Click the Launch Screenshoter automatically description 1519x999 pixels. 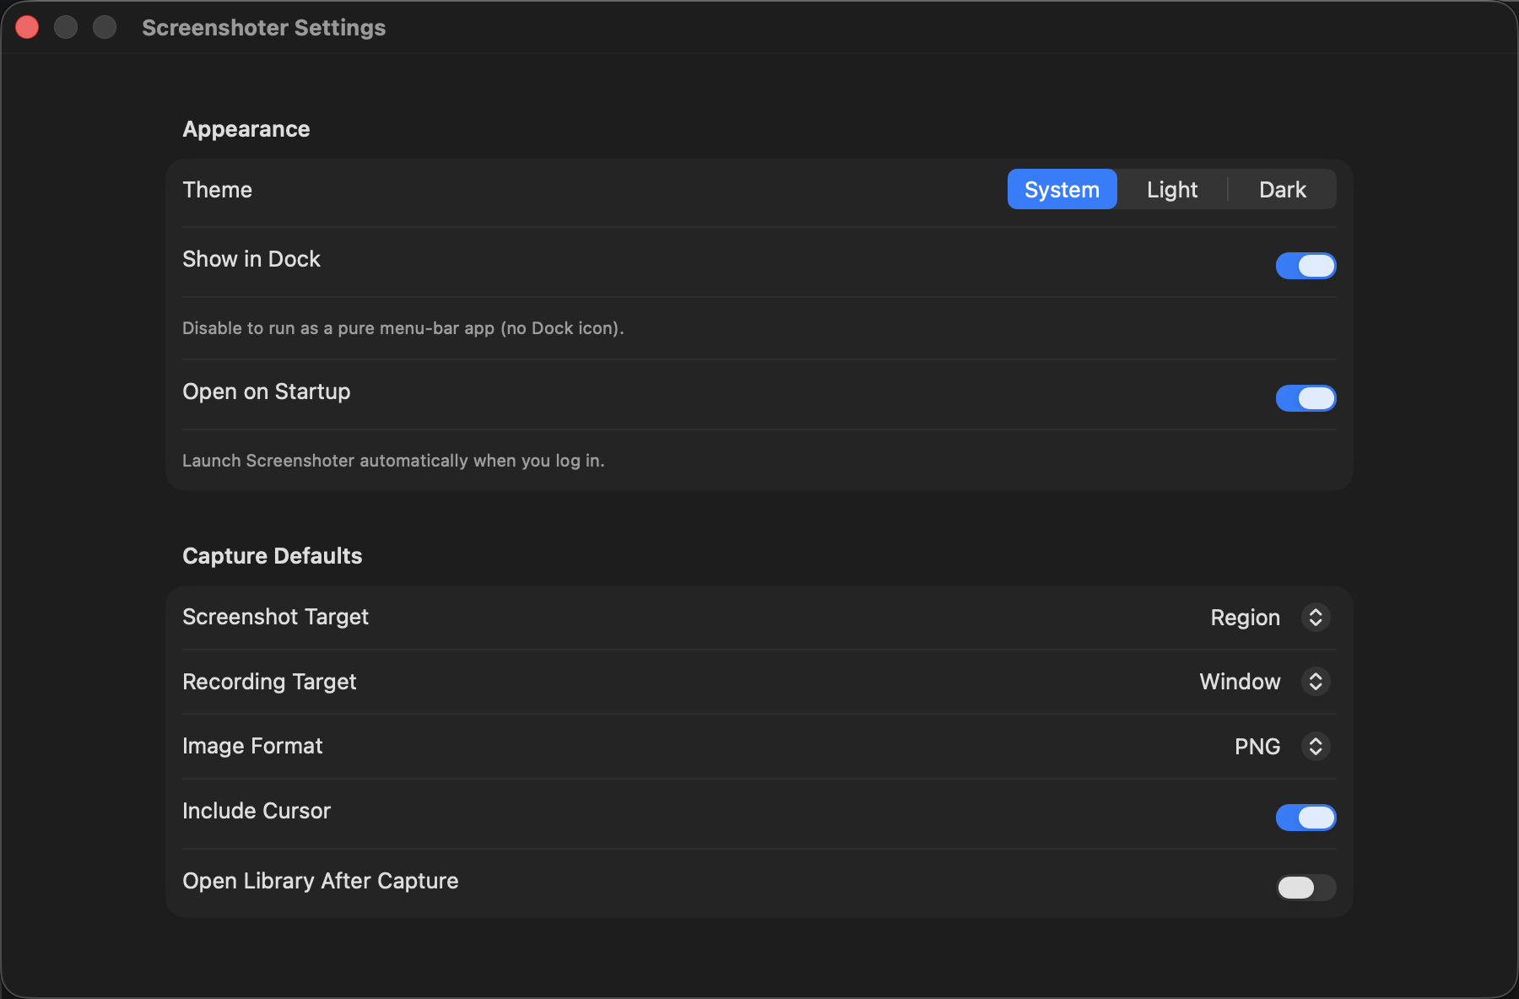pyautogui.click(x=393, y=461)
